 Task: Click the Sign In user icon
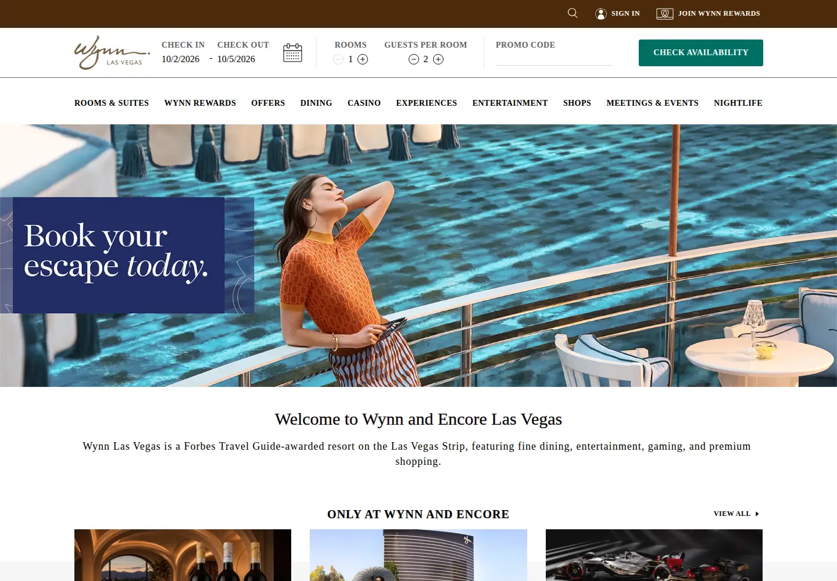(x=601, y=13)
